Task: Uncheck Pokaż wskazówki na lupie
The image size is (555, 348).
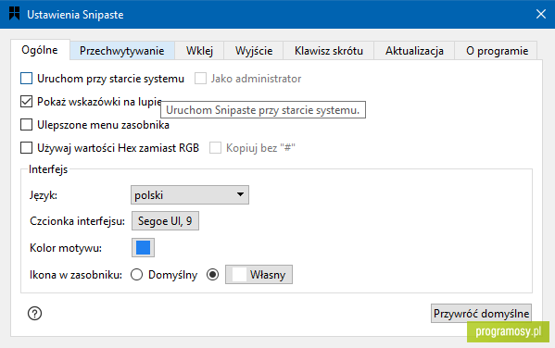Action: click(26, 102)
